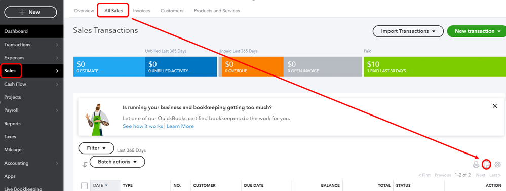Select the All Sales tab

point(113,11)
